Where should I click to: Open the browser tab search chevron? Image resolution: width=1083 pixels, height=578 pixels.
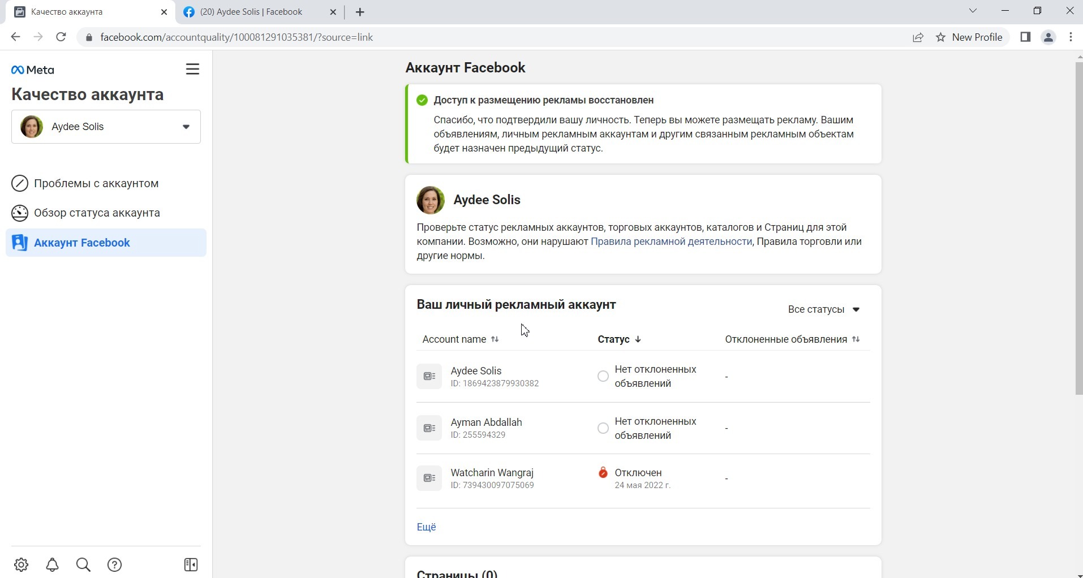pyautogui.click(x=973, y=11)
